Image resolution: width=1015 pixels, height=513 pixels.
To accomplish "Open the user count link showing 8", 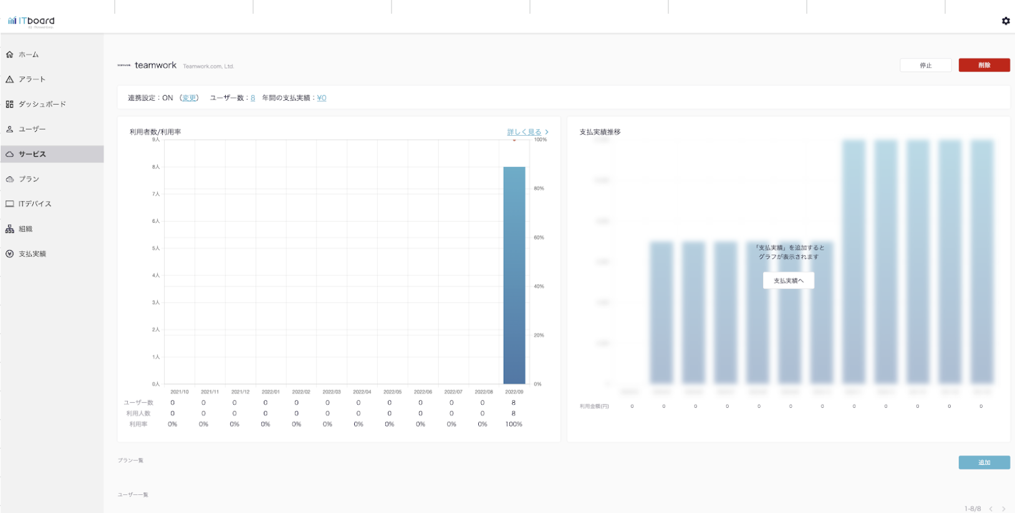I will tap(253, 98).
